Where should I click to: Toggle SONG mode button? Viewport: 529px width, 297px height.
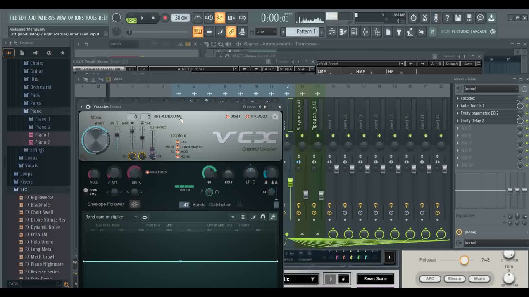tap(131, 20)
